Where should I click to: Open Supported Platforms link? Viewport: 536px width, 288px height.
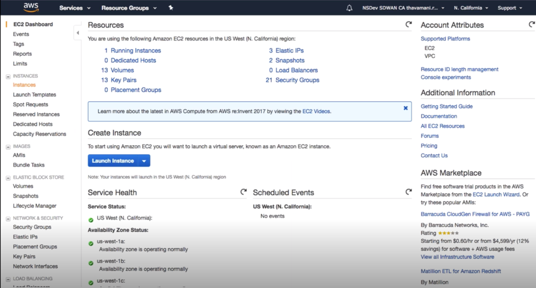click(x=445, y=39)
